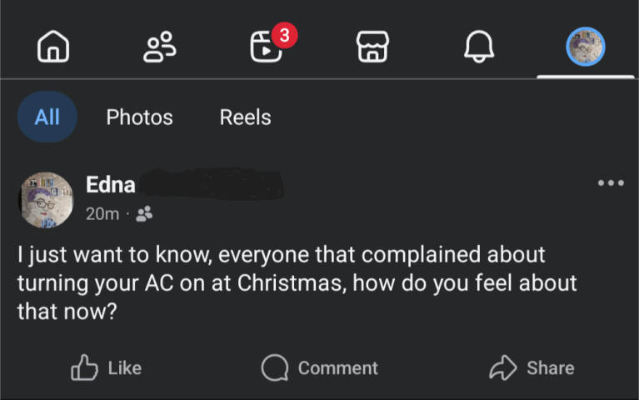Image resolution: width=639 pixels, height=400 pixels.
Task: Open the Marketplace storefront icon
Action: 372,47
